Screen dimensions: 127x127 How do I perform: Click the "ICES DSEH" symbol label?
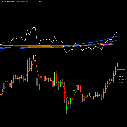(38, 2)
